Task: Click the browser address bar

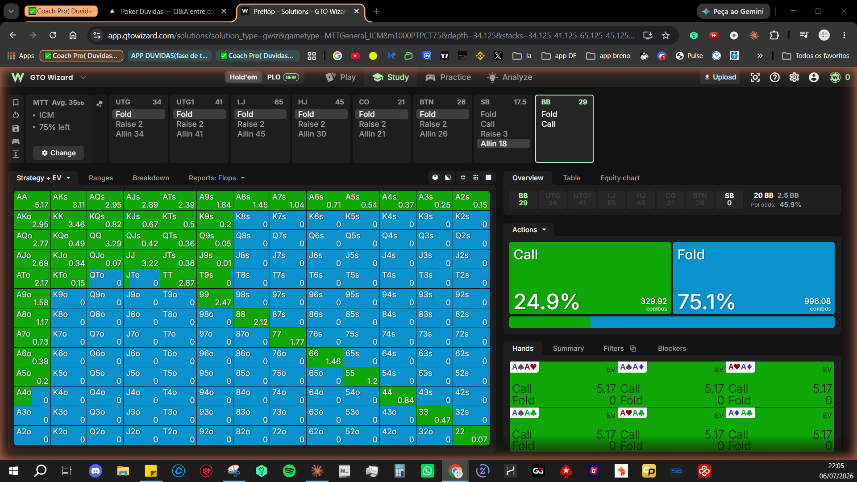Action: point(370,35)
